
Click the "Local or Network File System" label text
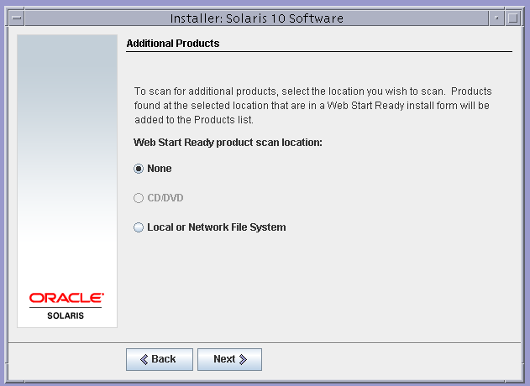(x=217, y=227)
